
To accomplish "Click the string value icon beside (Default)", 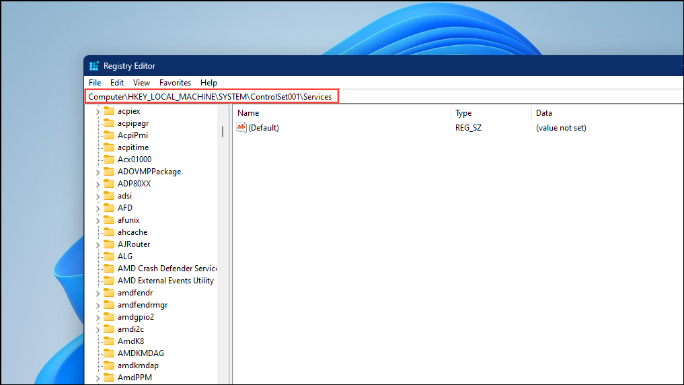I will pos(241,127).
